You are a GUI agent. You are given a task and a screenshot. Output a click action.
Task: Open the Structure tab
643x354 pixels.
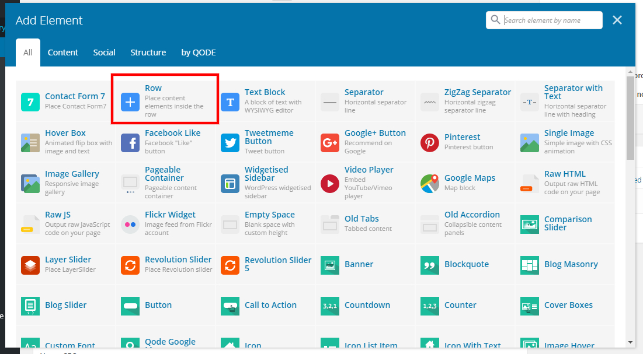click(x=148, y=52)
